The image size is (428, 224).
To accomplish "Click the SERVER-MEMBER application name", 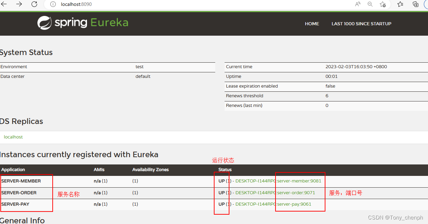I will 21,181.
